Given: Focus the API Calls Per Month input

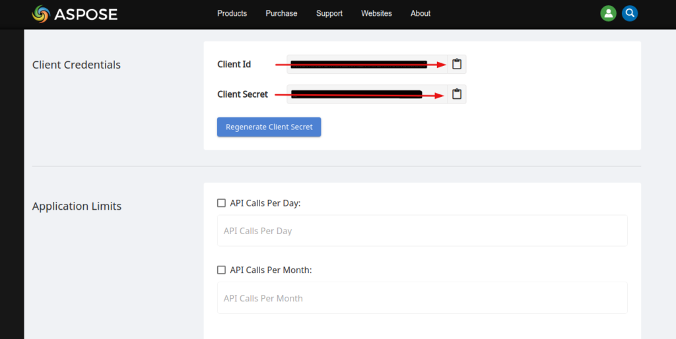Looking at the screenshot, I should [422, 298].
